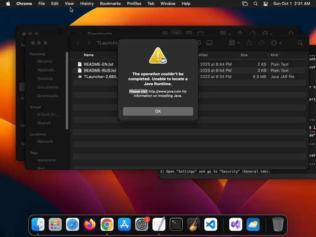Open the View menu
Screen dimensions: 316x237
pos(69,4)
